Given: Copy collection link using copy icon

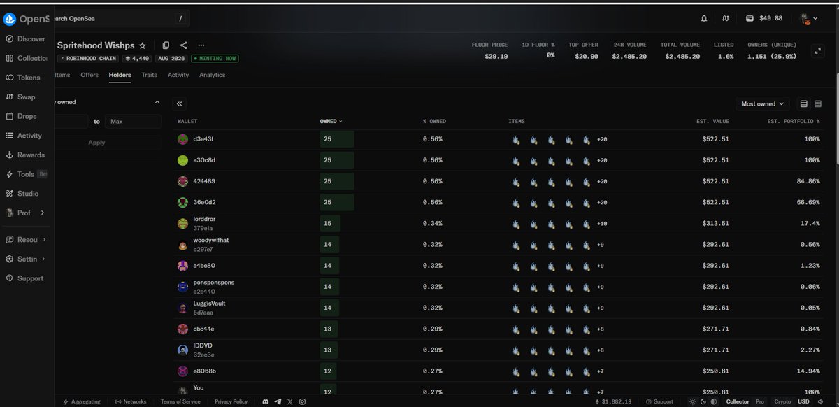Looking at the screenshot, I should 166,45.
